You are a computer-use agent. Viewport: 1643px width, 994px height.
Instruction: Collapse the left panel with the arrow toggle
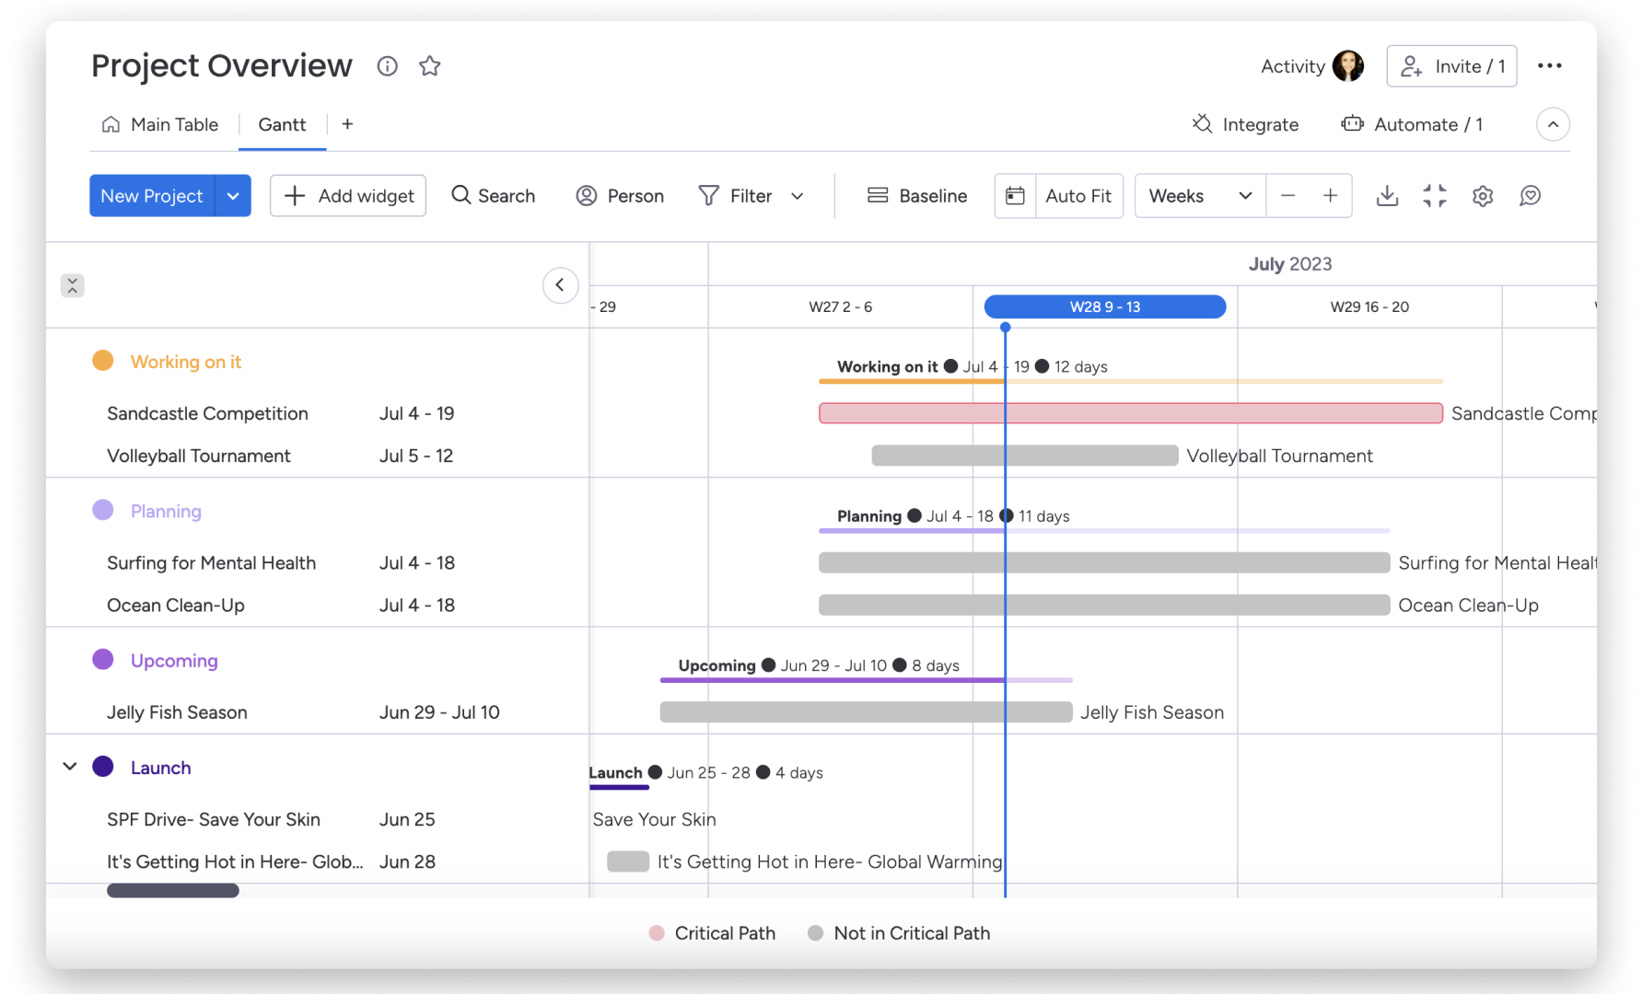561,285
